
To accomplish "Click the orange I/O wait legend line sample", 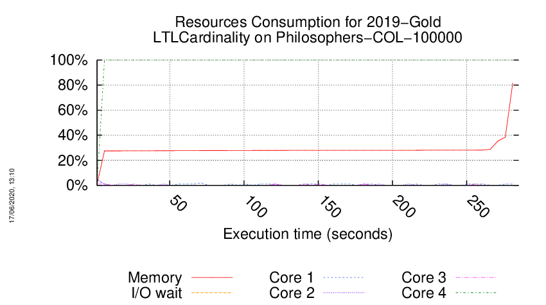I will coord(212,293).
